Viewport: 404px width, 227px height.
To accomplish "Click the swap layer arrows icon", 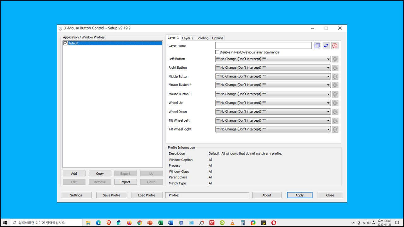I will click(326, 46).
